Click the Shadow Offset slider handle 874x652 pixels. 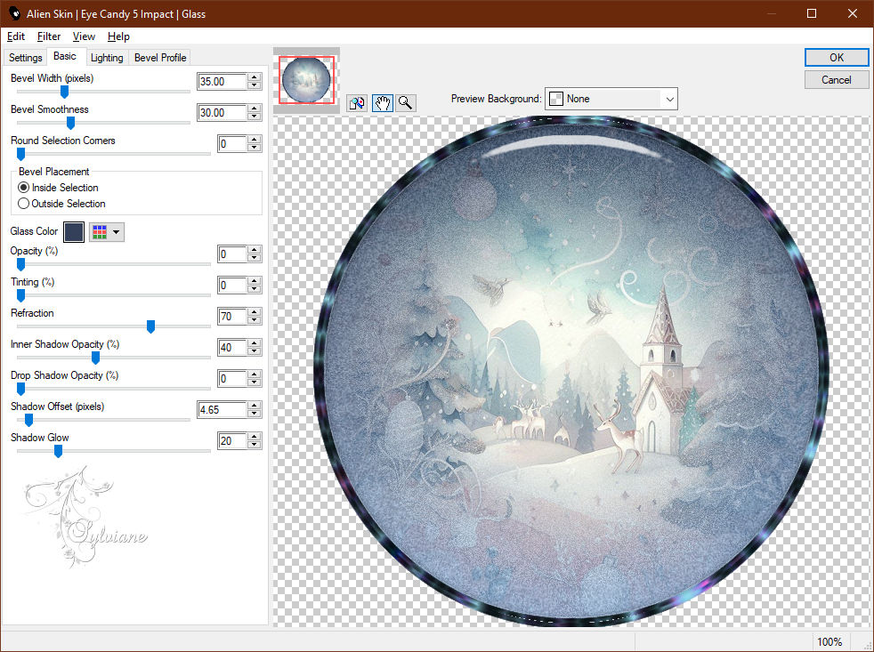28,420
